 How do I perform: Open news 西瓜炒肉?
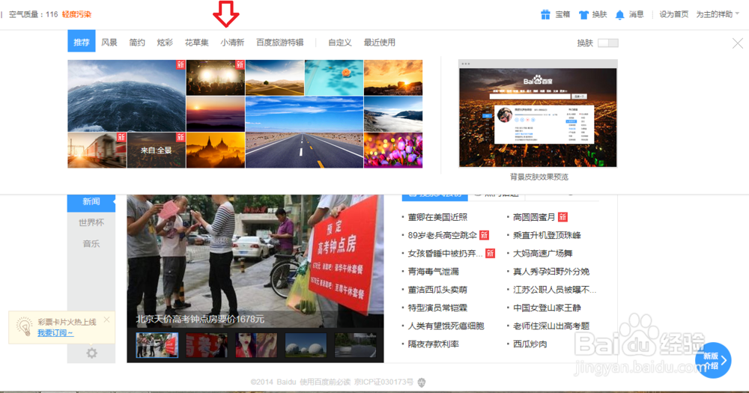point(530,344)
